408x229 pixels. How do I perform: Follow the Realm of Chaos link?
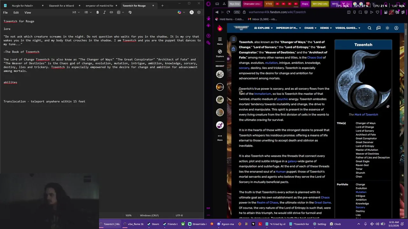click(x=267, y=203)
